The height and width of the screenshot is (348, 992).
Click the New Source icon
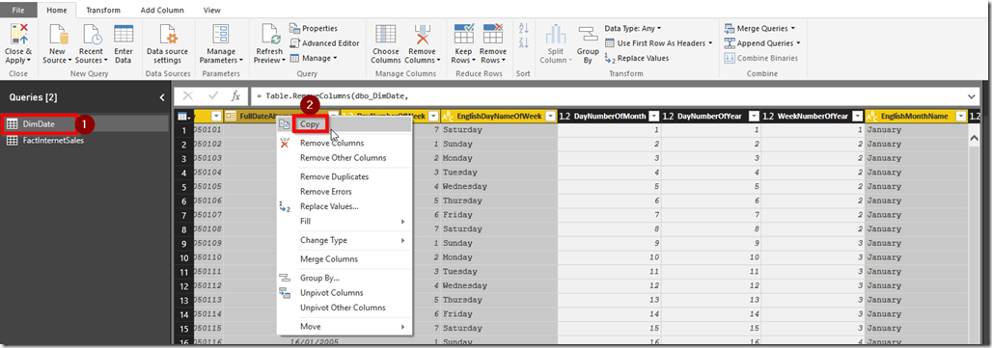click(x=58, y=34)
